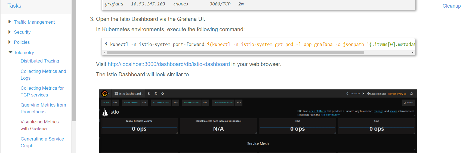
Task: Open Collecting Metrics for TCP services
Action: [x=42, y=91]
